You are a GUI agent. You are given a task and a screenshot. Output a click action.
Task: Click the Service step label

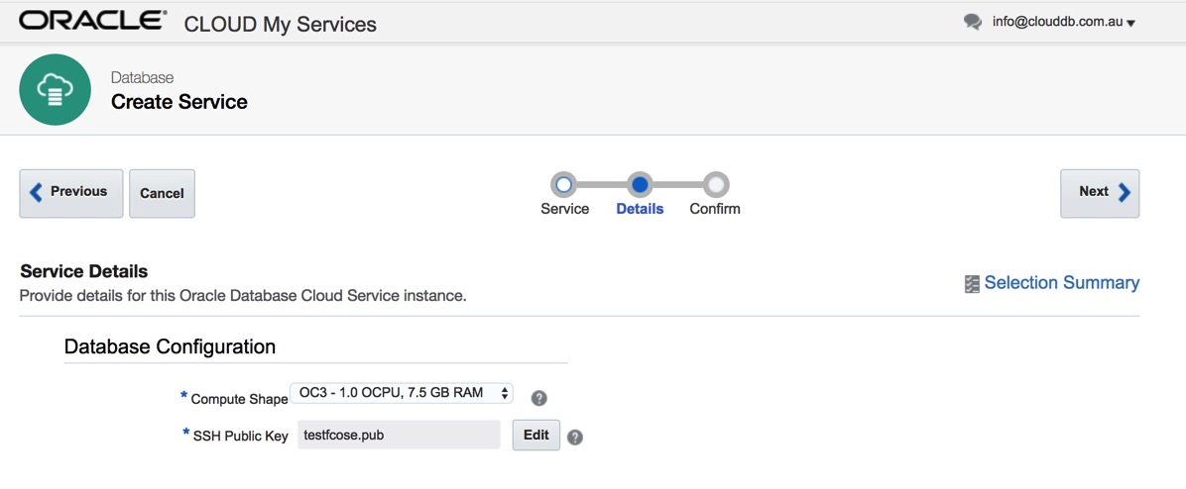tap(564, 209)
